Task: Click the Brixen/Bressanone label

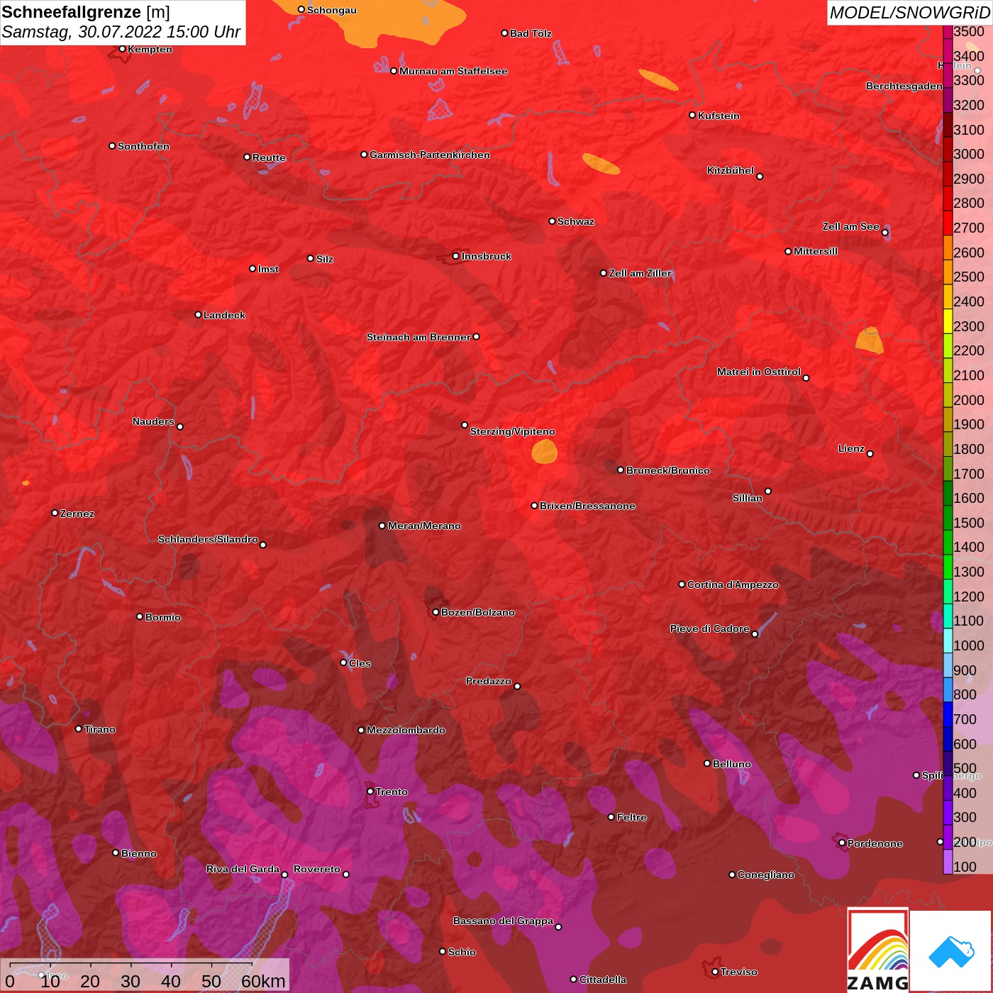Action: pyautogui.click(x=587, y=506)
